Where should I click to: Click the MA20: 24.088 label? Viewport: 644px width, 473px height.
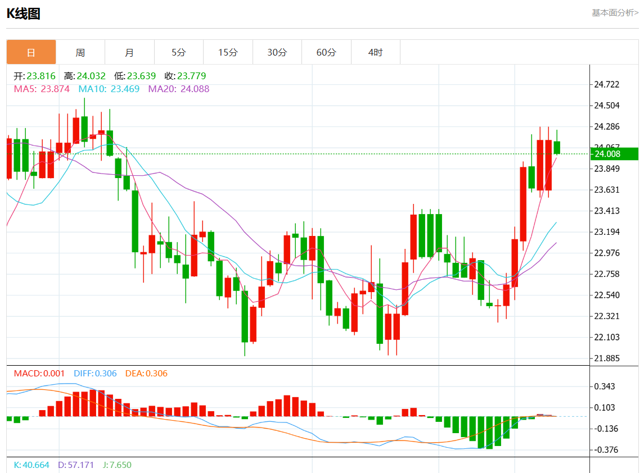coord(179,89)
